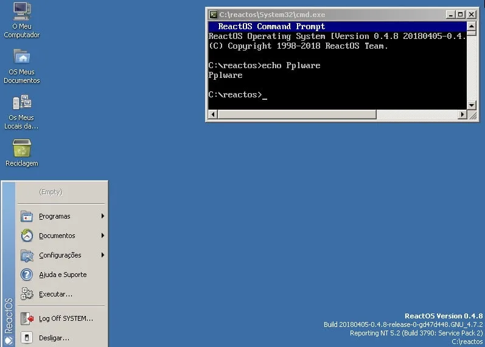Choose Ajuda e Suporte from Start menu
Viewport: 485px width, 347px height.
61,275
